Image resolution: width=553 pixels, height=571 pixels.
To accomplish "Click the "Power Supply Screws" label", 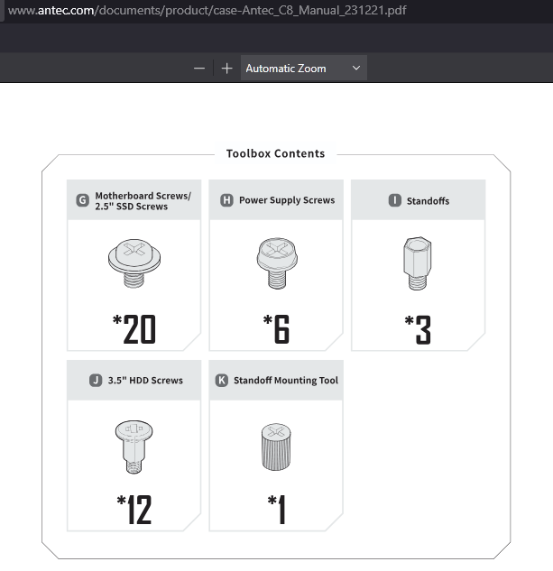I will [287, 200].
